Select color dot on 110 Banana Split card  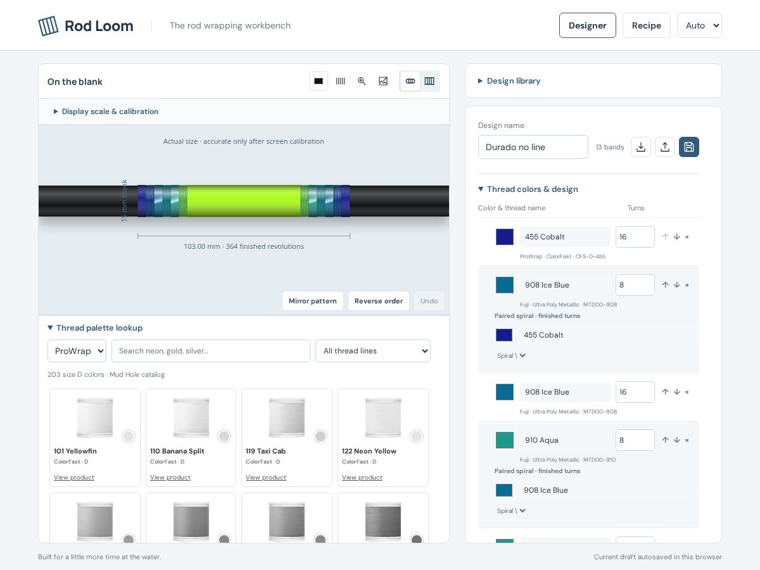224,436
